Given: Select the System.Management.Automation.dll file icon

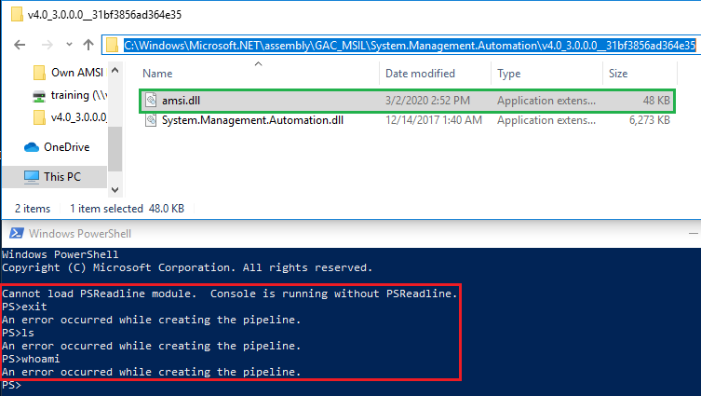Looking at the screenshot, I should click(x=150, y=120).
